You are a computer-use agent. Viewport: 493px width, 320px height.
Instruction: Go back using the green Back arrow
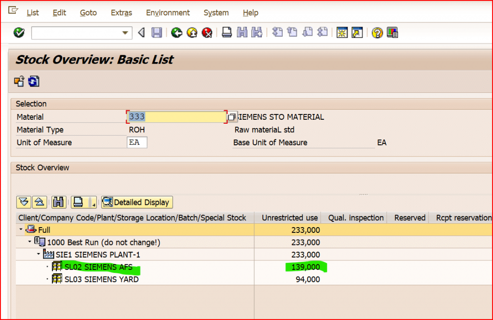(x=177, y=32)
